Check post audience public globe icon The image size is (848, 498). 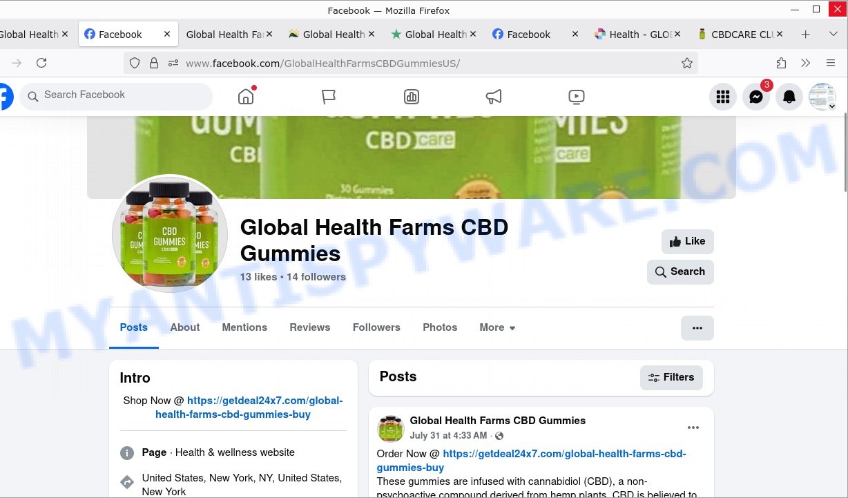point(499,436)
